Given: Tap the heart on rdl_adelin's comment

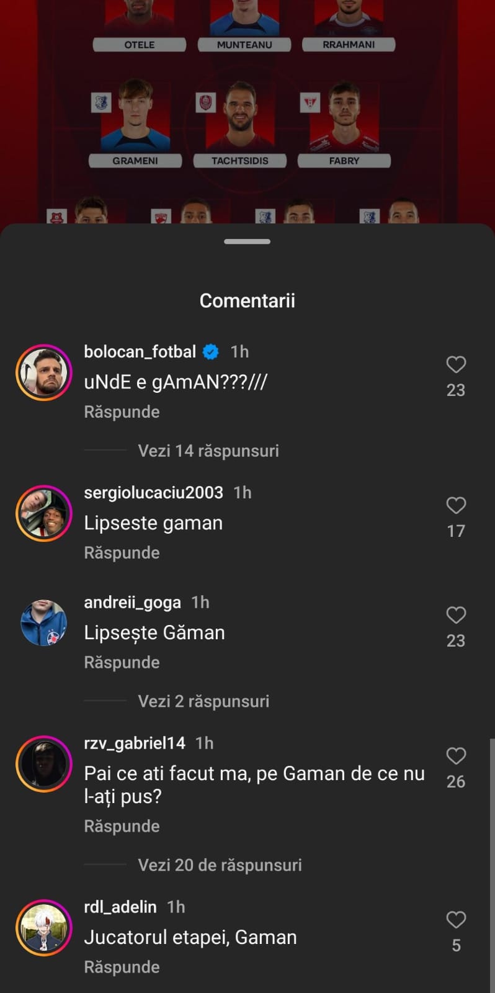Looking at the screenshot, I should coord(456,920).
